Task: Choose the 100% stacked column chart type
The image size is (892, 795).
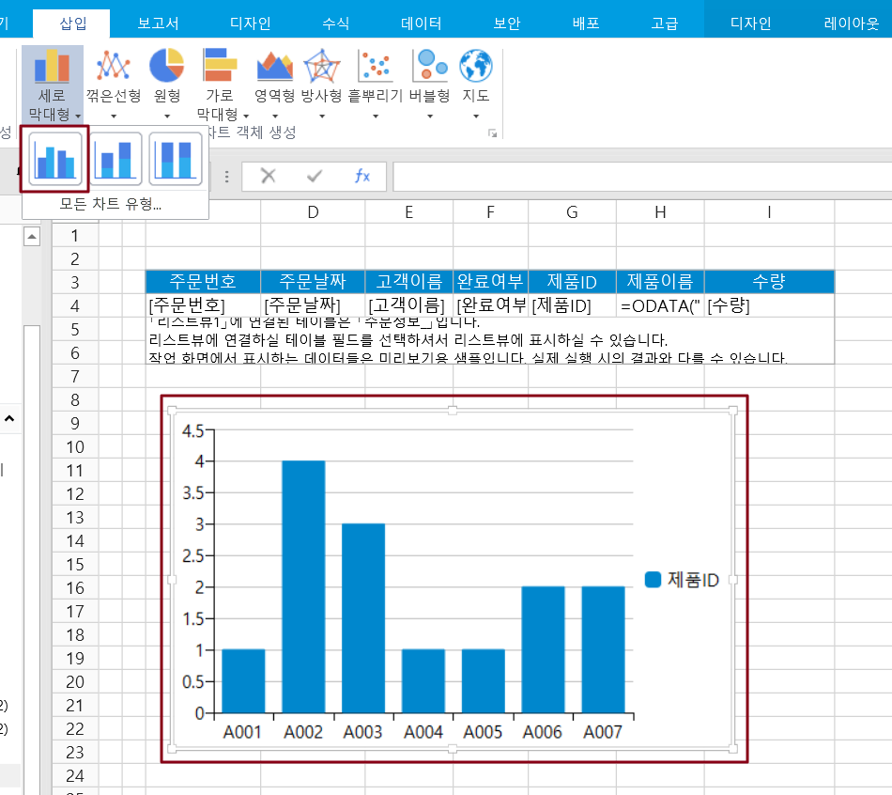Action: click(x=176, y=159)
